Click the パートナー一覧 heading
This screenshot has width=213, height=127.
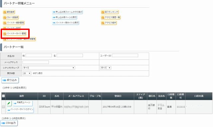(x=14, y=47)
